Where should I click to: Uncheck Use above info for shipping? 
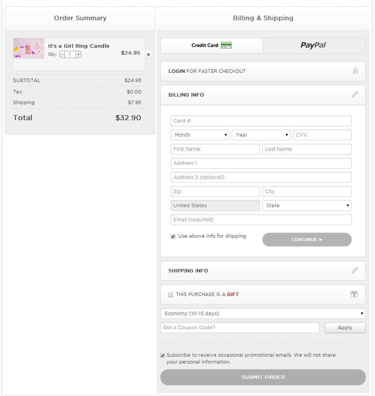(x=173, y=237)
